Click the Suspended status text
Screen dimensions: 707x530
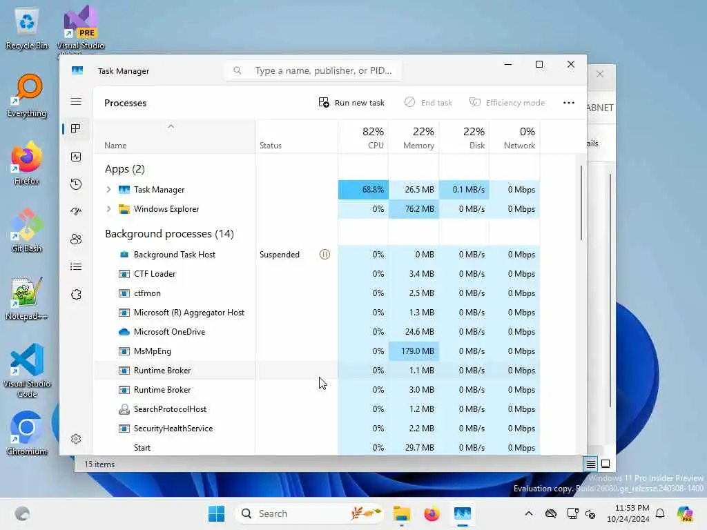pyautogui.click(x=280, y=254)
